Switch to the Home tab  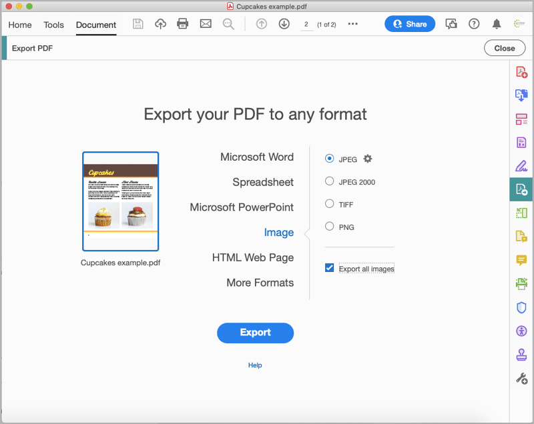pos(20,25)
